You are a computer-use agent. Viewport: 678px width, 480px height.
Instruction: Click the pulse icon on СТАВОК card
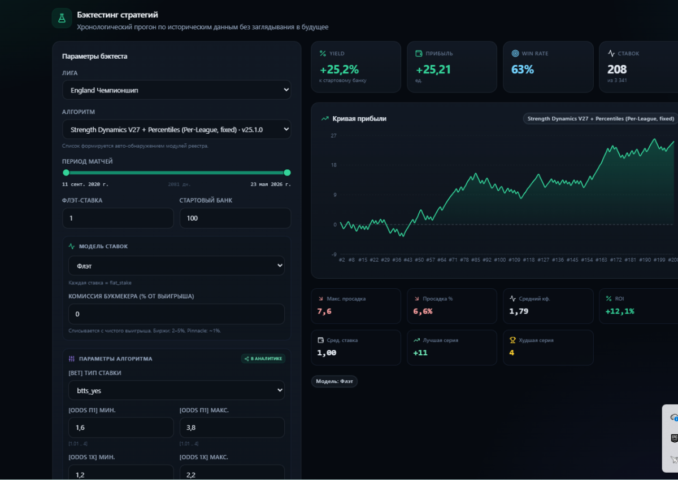[611, 54]
